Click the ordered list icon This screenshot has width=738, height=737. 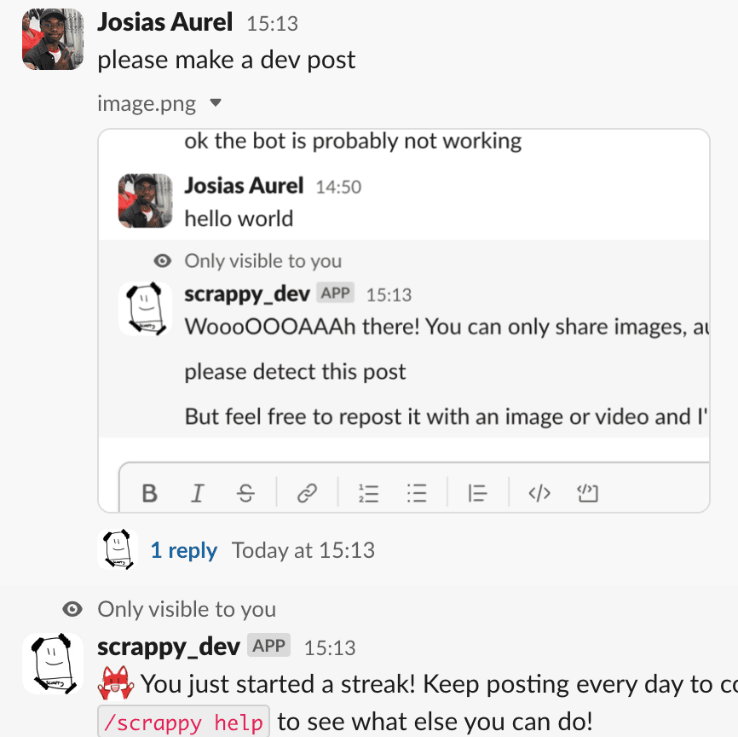[368, 493]
